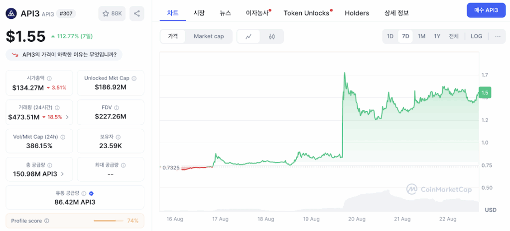
Task: Show info for 유통 공급량
Action: click(x=84, y=194)
